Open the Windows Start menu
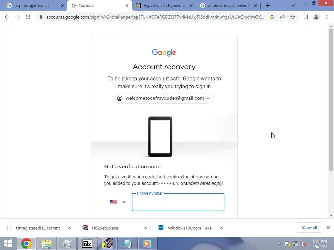This screenshot has width=334, height=250. (8, 243)
